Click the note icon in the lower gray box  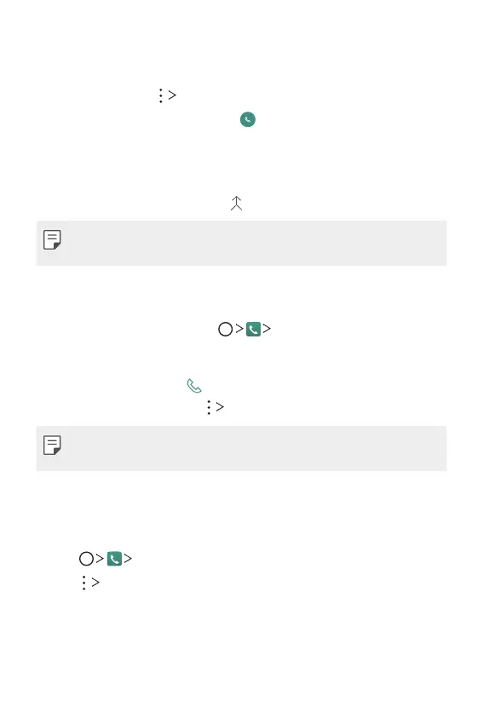[x=52, y=445]
